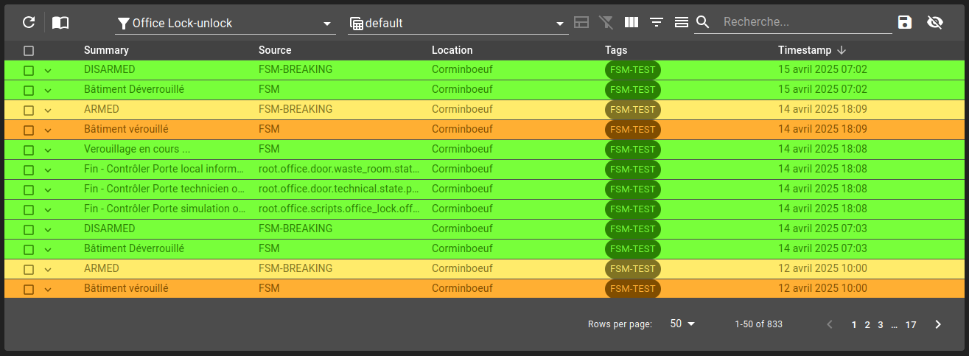Check the ARMED row dated 14 avril 18:09
Image resolution: width=969 pixels, height=356 pixels.
click(29, 110)
